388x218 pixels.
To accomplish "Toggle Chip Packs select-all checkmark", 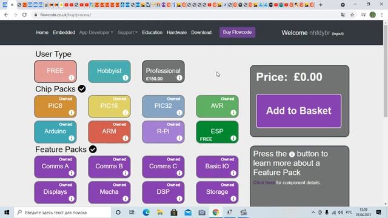I will click(82, 89).
